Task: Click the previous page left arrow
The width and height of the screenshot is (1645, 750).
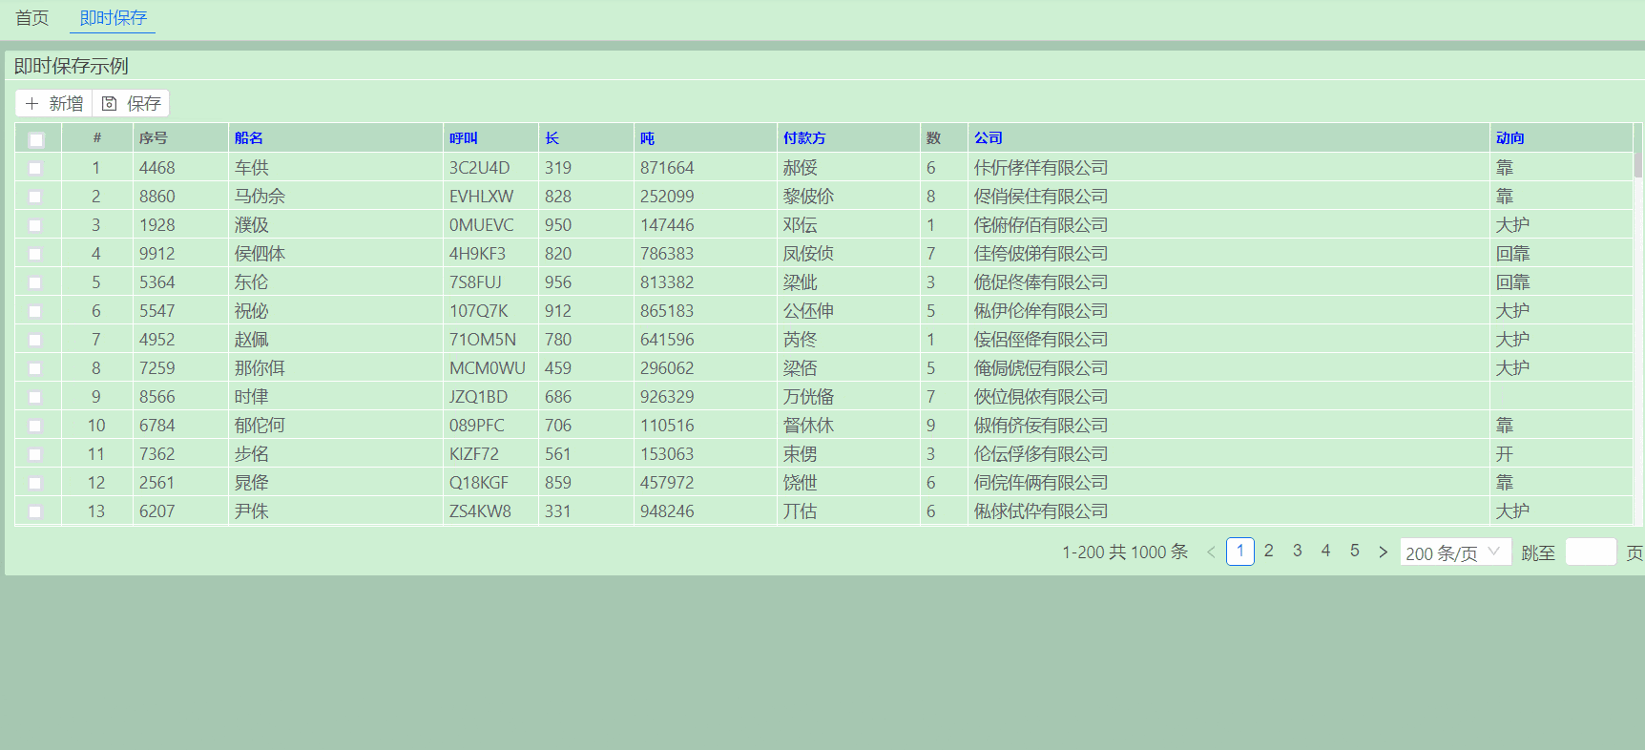Action: [x=1211, y=552]
